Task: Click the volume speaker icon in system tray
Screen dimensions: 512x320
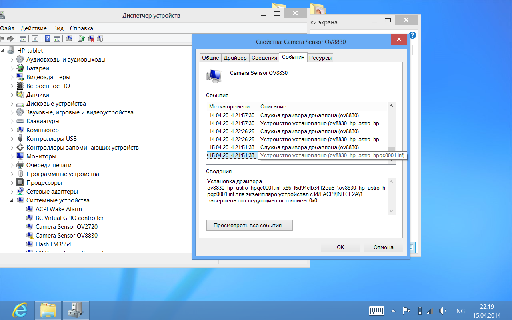Action: tap(442, 311)
